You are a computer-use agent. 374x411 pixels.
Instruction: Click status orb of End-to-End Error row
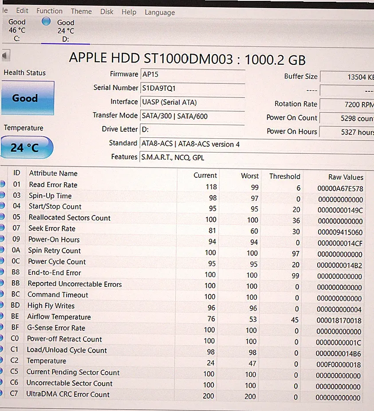tap(2, 271)
